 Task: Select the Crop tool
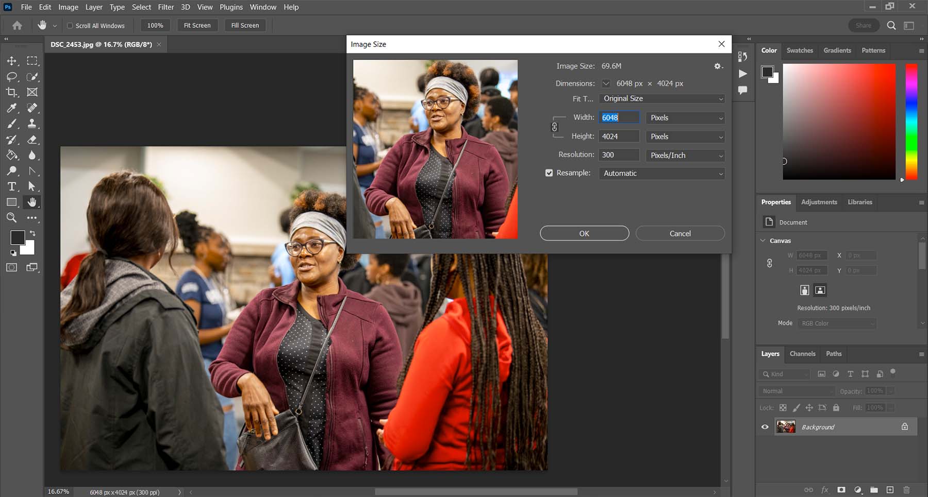tap(12, 92)
